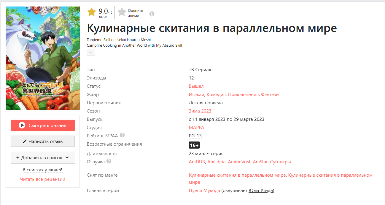Click the Легкая новвела source value
The width and height of the screenshot is (385, 205).
(x=206, y=103)
